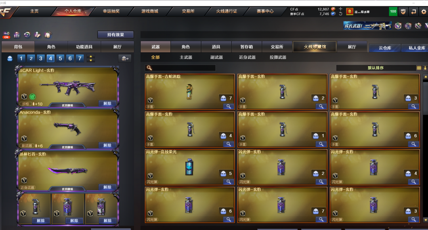
Task: Refresh the CF point balance icon
Action: coord(340,13)
